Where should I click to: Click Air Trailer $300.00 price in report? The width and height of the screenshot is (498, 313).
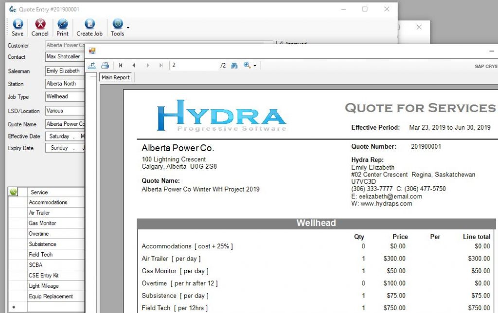coord(394,259)
